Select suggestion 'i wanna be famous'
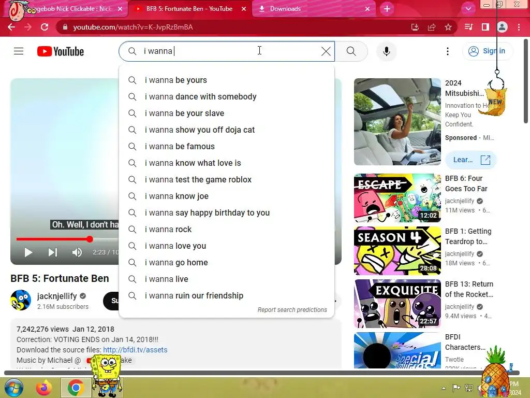 coord(227,147)
